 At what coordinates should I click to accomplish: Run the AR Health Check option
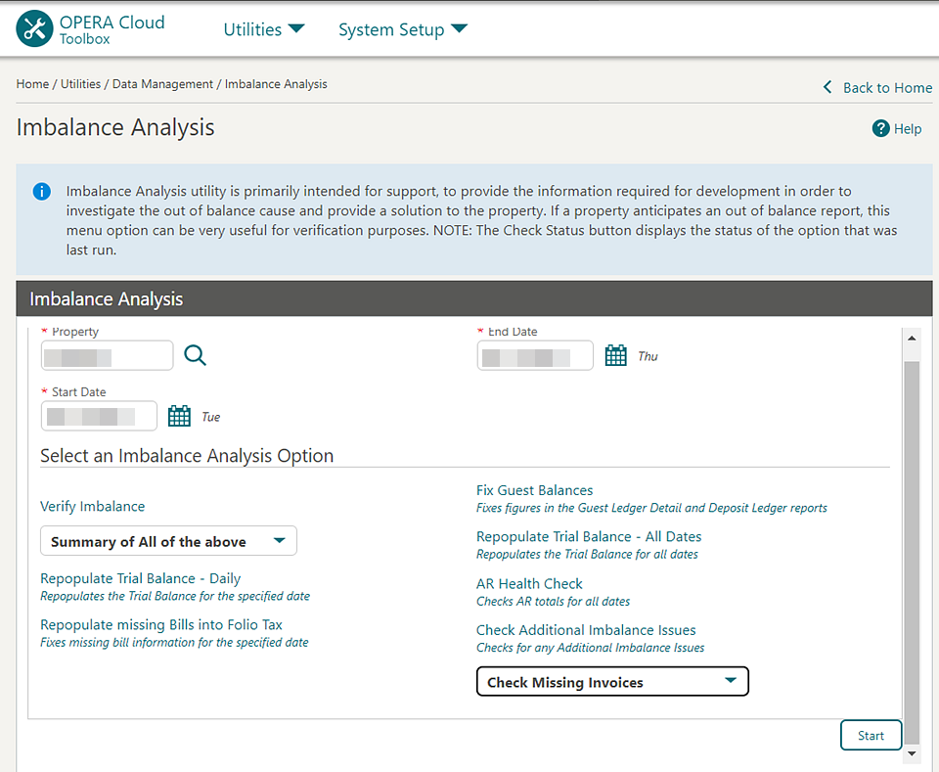[x=529, y=583]
